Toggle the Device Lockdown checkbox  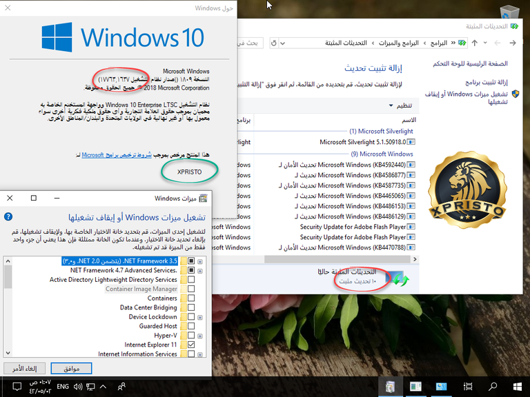tap(191, 316)
